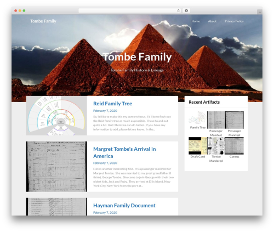Open the Tombe Murdered artifact thumbnail

click(216, 146)
